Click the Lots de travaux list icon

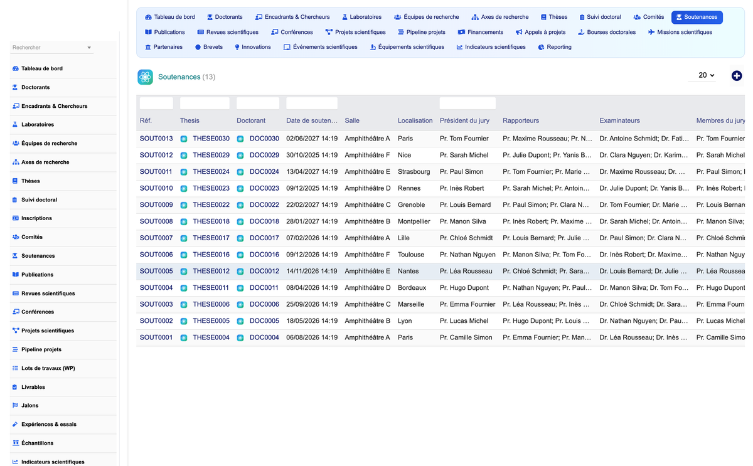click(x=16, y=368)
